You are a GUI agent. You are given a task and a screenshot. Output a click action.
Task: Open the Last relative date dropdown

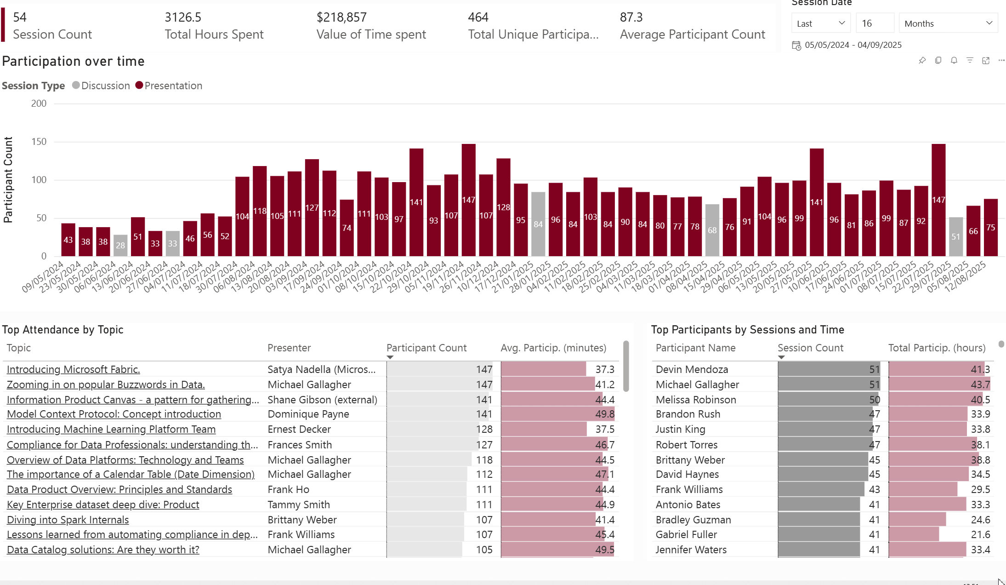[x=821, y=23]
